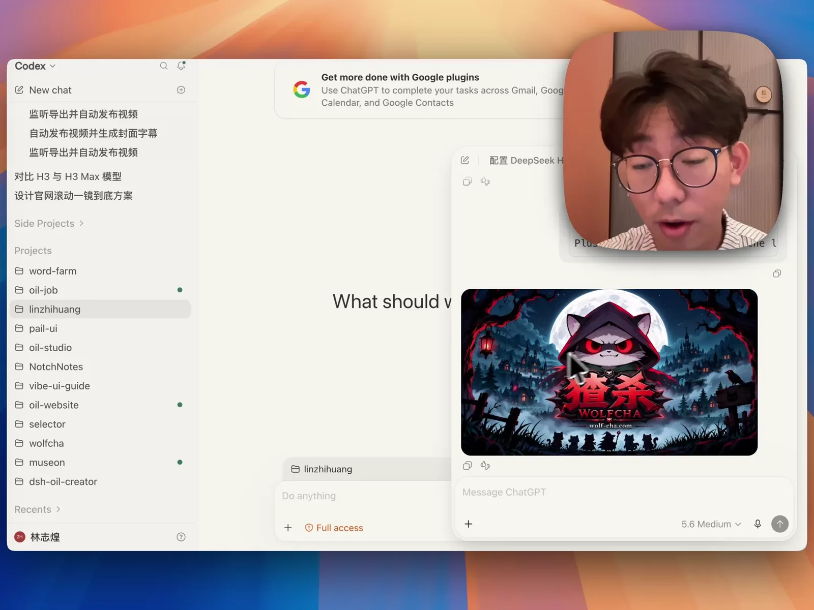Click the 配置 DeepSeek chat title
Screen dimensions: 814x610
point(526,161)
